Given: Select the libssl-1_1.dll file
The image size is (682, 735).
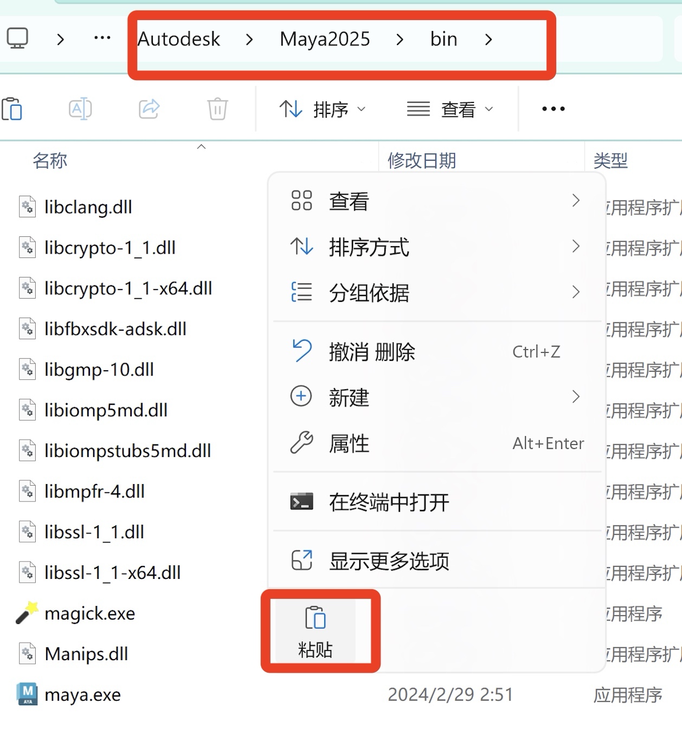Looking at the screenshot, I should (94, 532).
